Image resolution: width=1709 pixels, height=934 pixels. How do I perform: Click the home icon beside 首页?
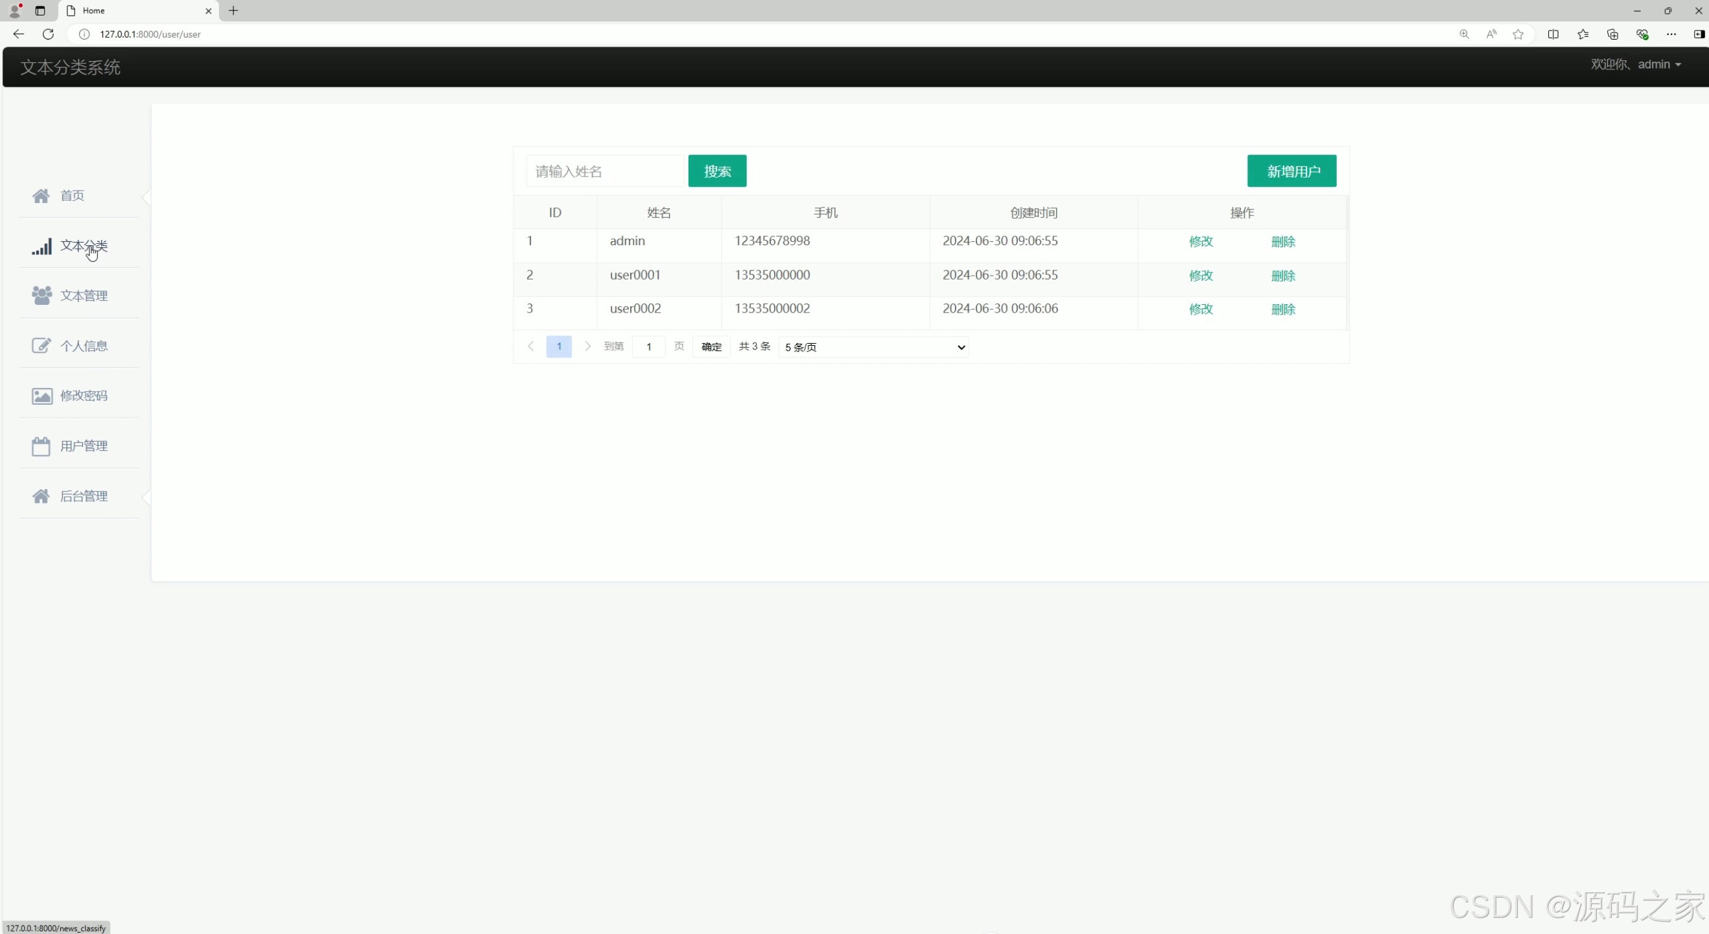pos(41,196)
